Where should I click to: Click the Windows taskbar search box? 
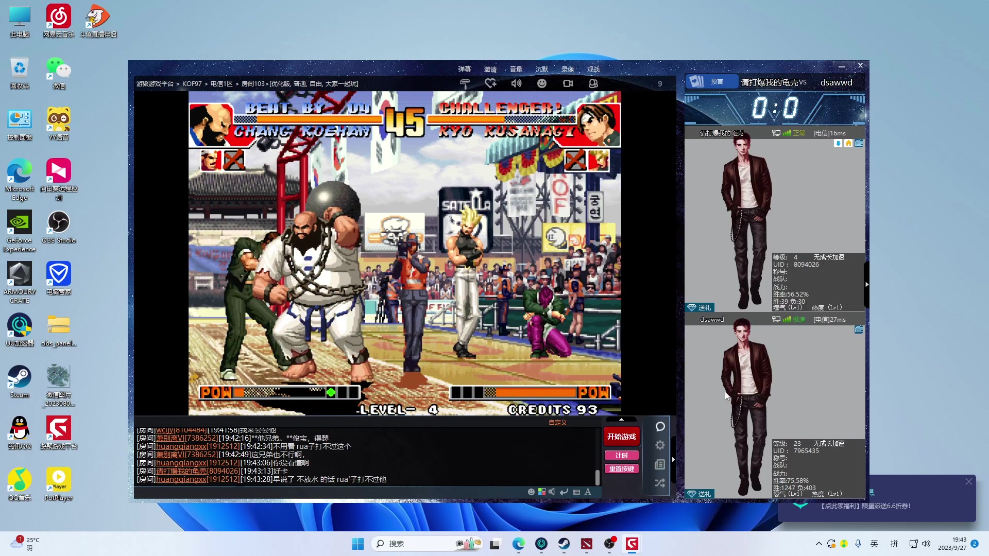[x=427, y=544]
